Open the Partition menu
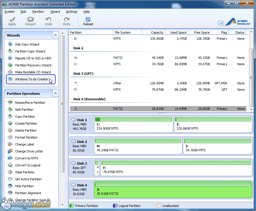 [x=38, y=12]
